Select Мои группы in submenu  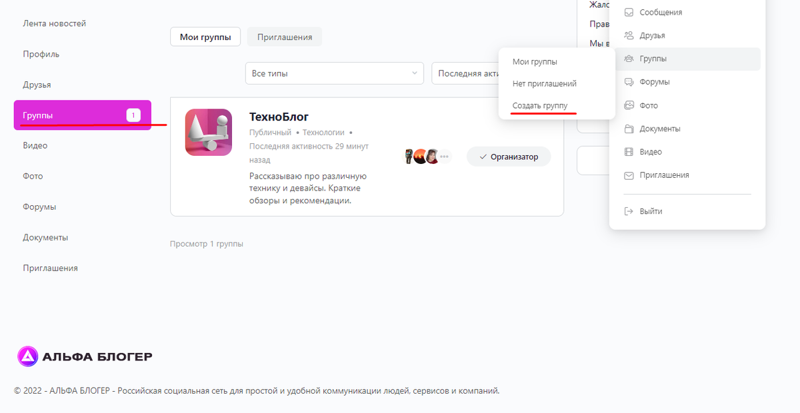pos(535,61)
